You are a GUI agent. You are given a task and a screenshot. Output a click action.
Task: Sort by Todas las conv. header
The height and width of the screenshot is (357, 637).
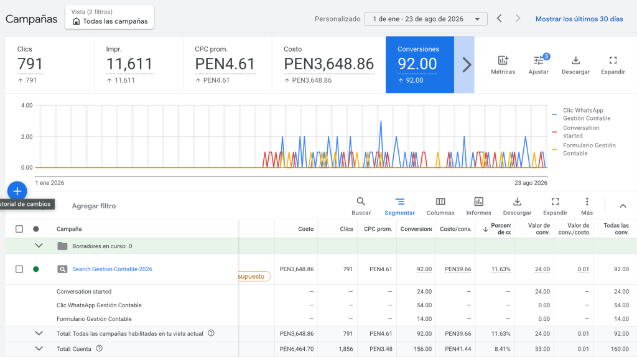[x=616, y=229]
